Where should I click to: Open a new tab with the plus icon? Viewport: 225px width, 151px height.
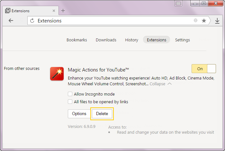pyautogui.click(x=63, y=11)
